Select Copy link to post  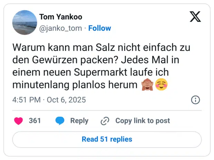pos(143,121)
